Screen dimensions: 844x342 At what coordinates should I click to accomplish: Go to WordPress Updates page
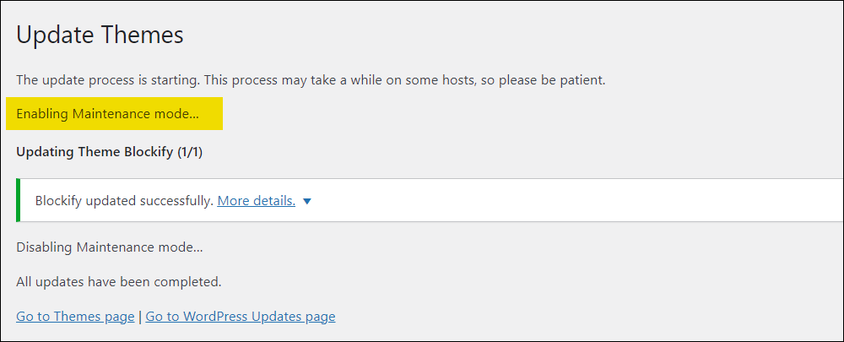pyautogui.click(x=241, y=316)
